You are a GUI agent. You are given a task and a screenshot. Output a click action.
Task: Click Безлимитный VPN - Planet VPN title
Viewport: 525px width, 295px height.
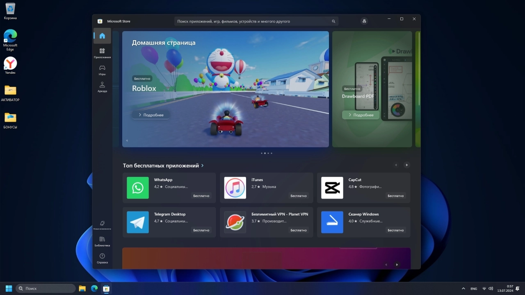tap(280, 214)
